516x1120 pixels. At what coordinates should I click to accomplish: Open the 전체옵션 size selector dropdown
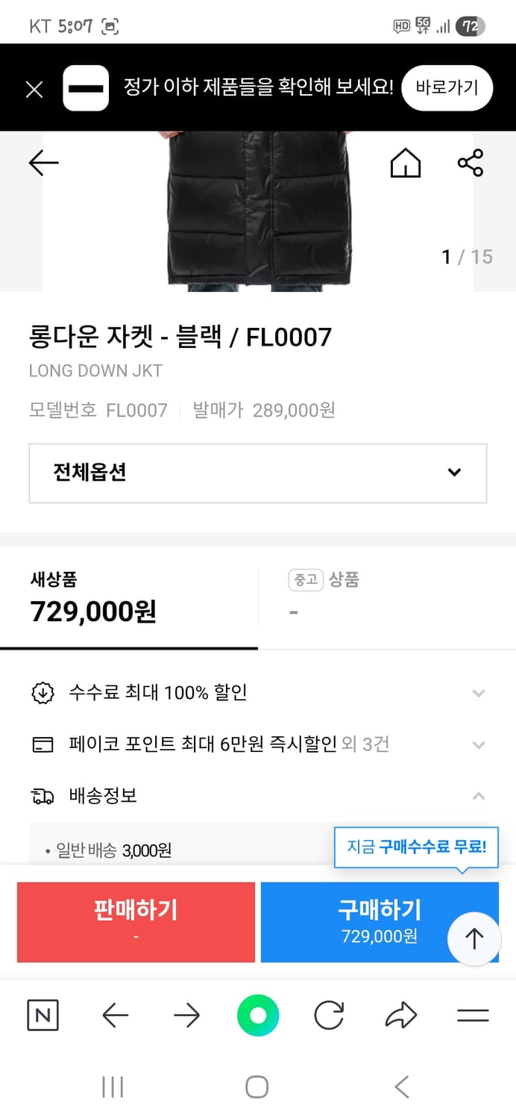(257, 473)
